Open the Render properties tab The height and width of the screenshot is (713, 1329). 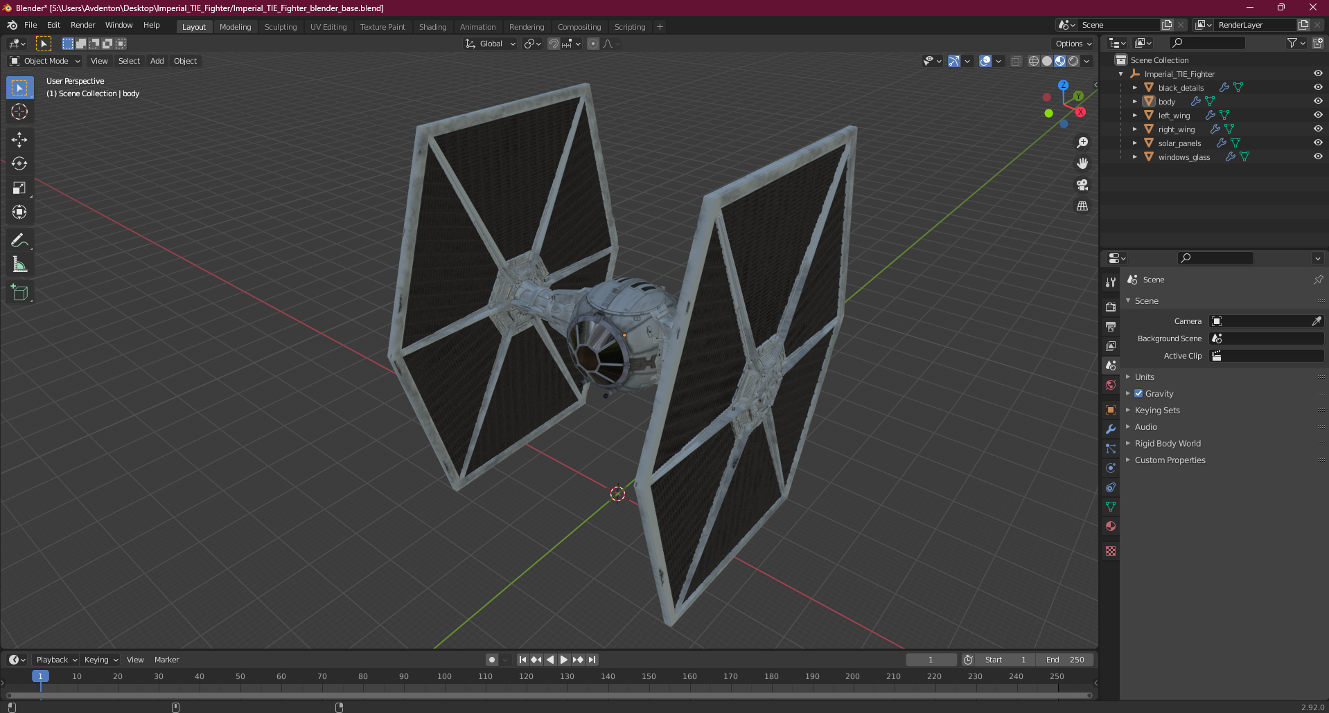coord(1111,307)
